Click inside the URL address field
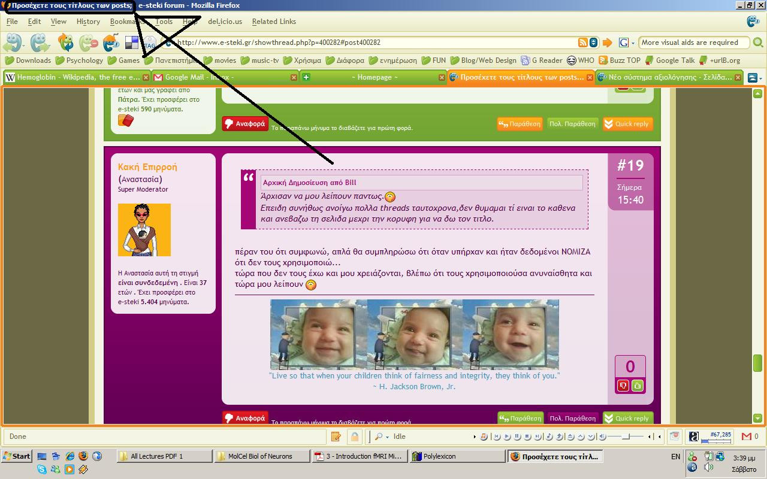 click(x=372, y=43)
